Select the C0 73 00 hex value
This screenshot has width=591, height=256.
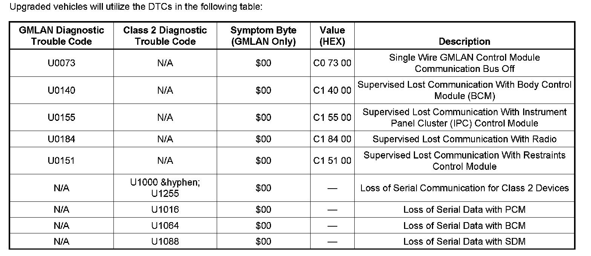(332, 63)
